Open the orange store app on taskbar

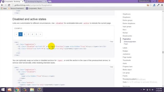10,90
